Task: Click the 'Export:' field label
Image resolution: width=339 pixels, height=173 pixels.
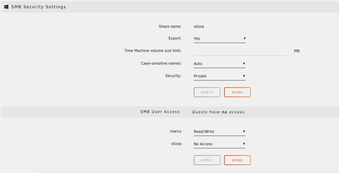Action: point(175,38)
